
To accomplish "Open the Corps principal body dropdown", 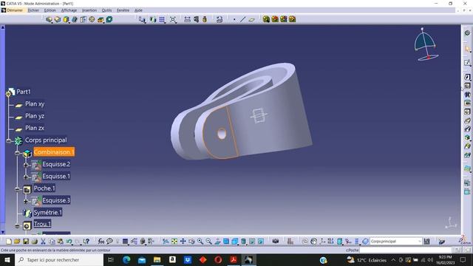I will (396, 242).
